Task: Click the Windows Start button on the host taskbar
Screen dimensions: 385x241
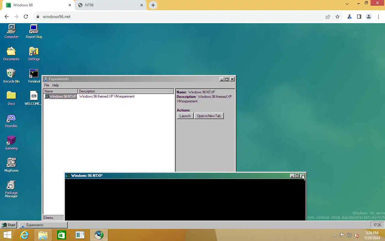Action: [8, 235]
